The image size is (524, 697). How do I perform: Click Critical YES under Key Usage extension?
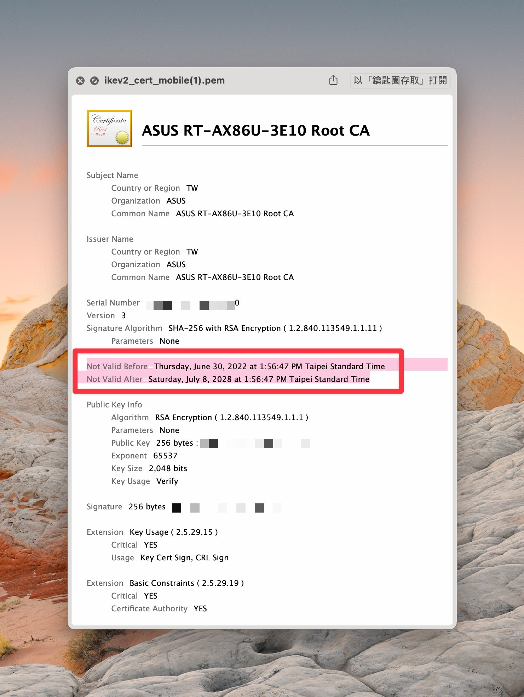point(134,545)
